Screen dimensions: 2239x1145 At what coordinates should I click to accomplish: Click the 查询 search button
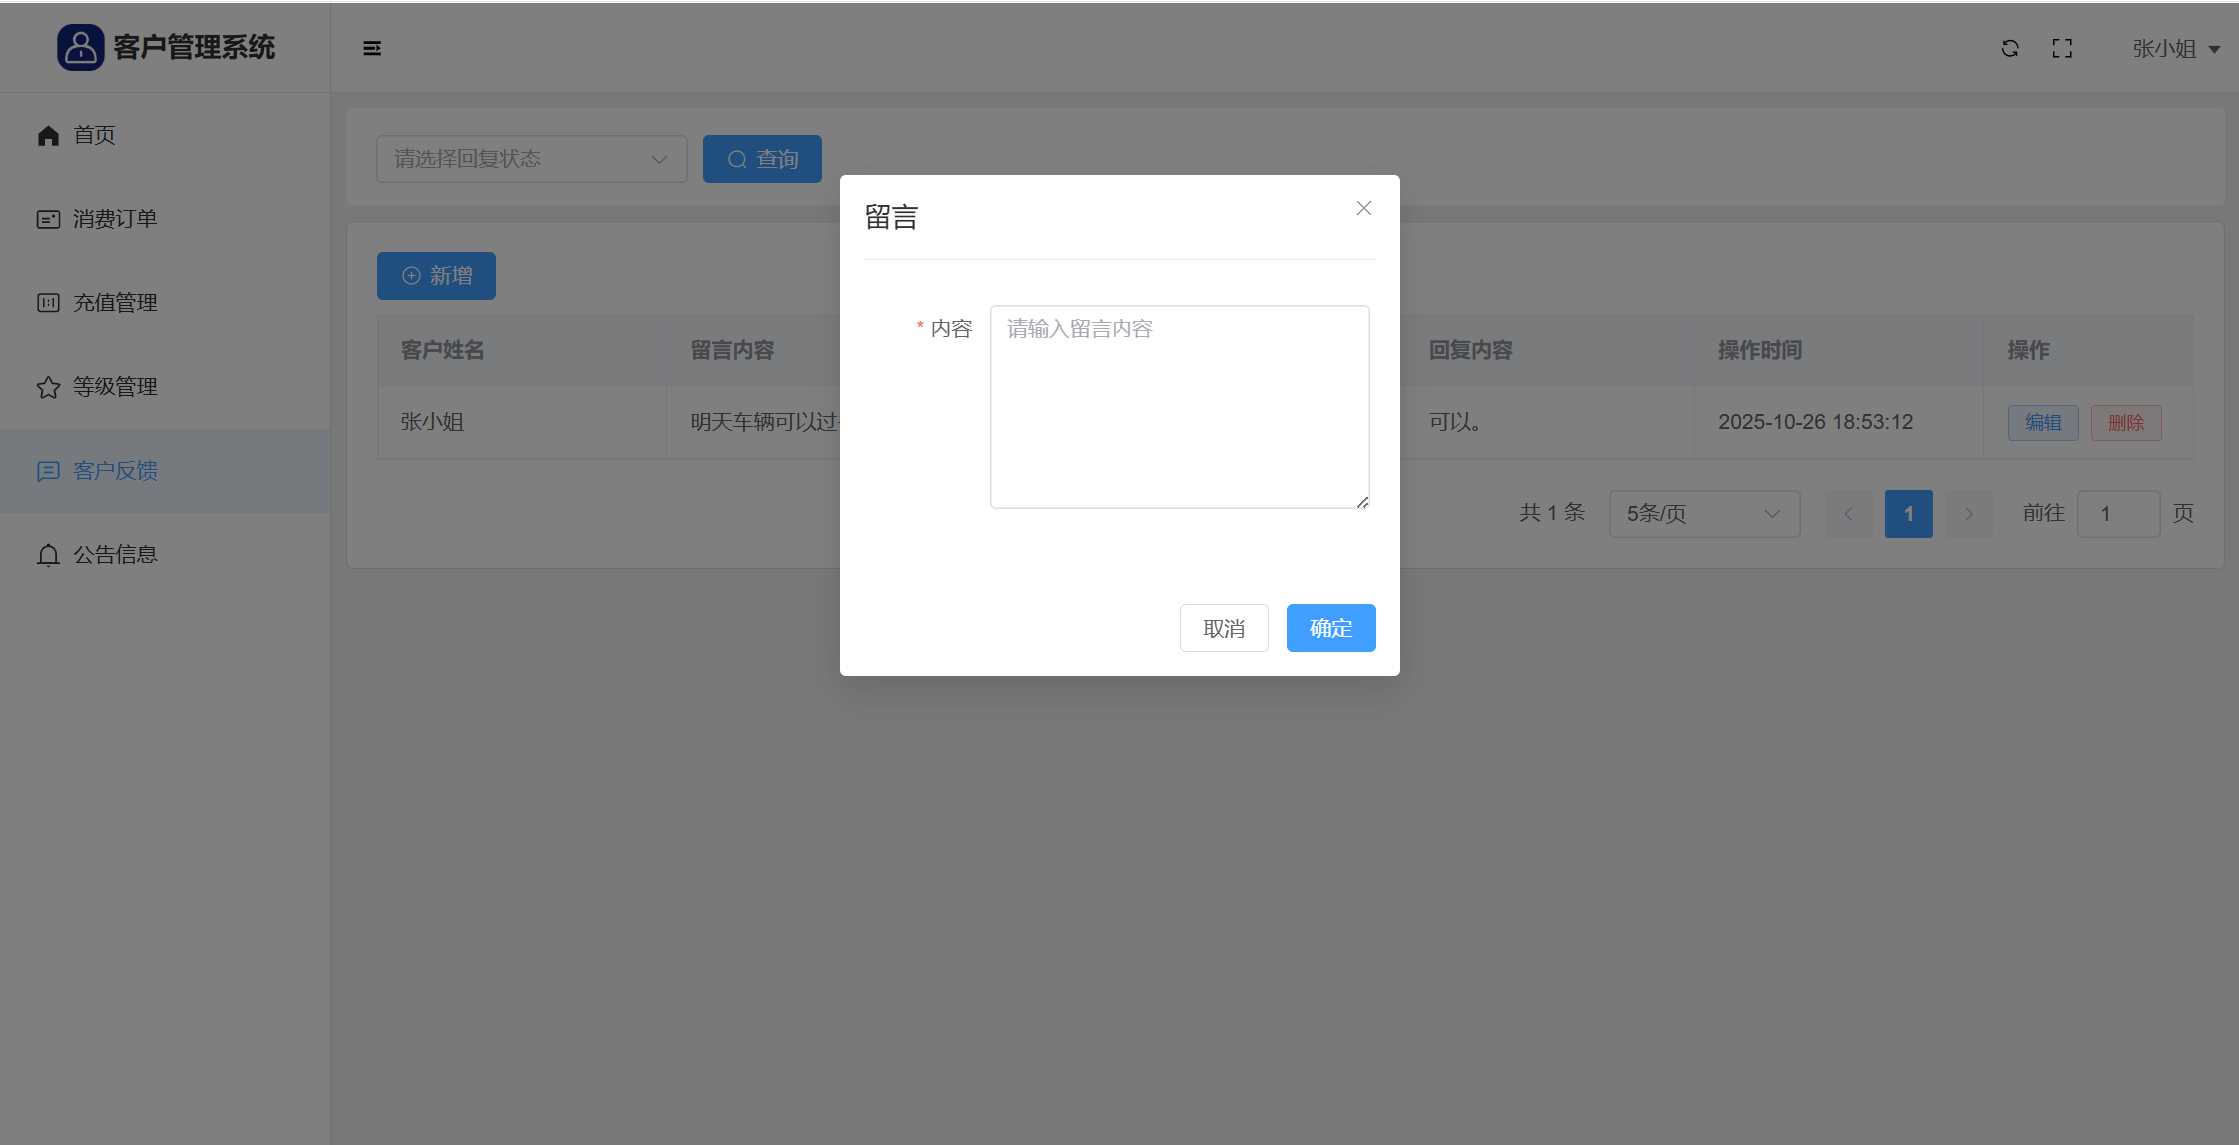click(x=762, y=159)
